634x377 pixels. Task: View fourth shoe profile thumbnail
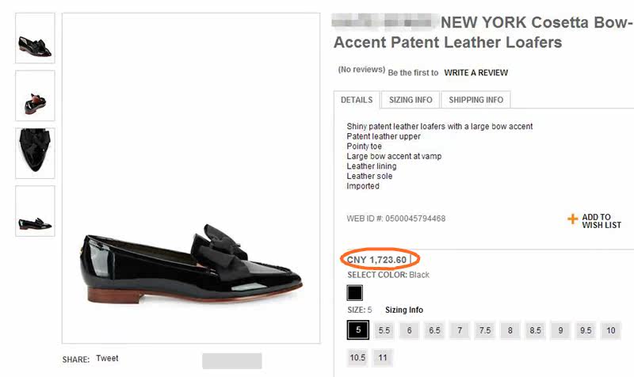coord(35,211)
